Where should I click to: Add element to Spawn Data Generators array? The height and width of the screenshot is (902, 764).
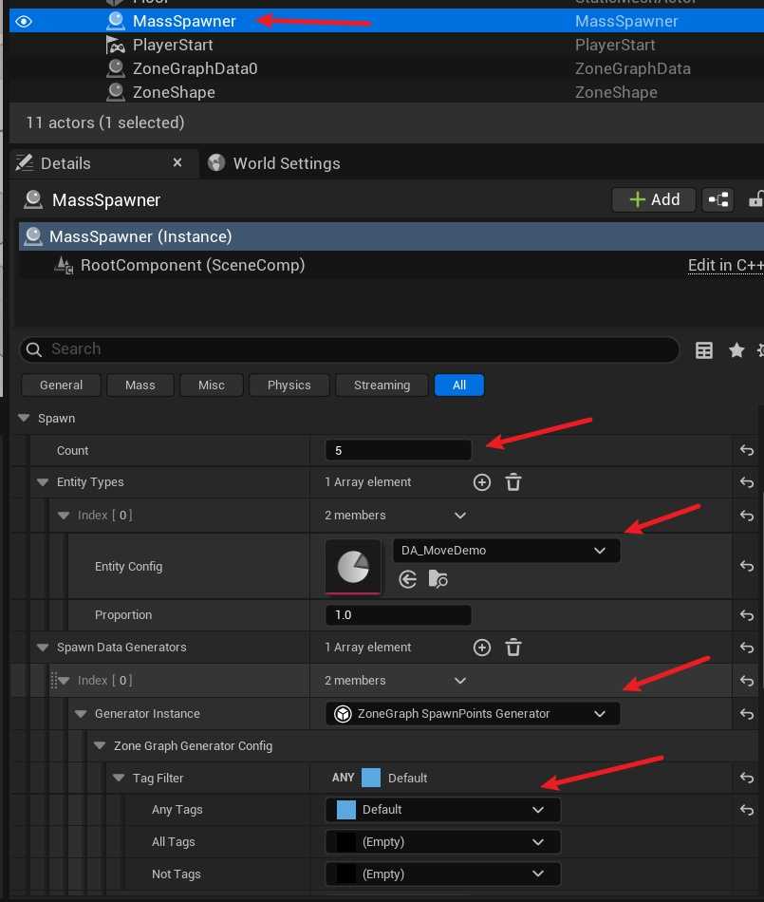[x=482, y=648]
